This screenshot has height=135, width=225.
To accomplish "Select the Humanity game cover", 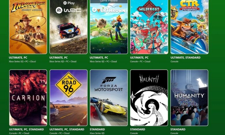I will (190, 98).
